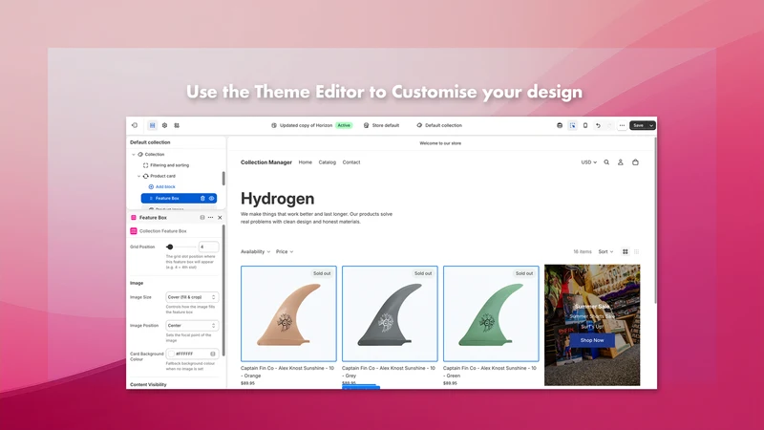The height and width of the screenshot is (430, 764).
Task: Click the database icon in top toolbar
Action: (560, 125)
